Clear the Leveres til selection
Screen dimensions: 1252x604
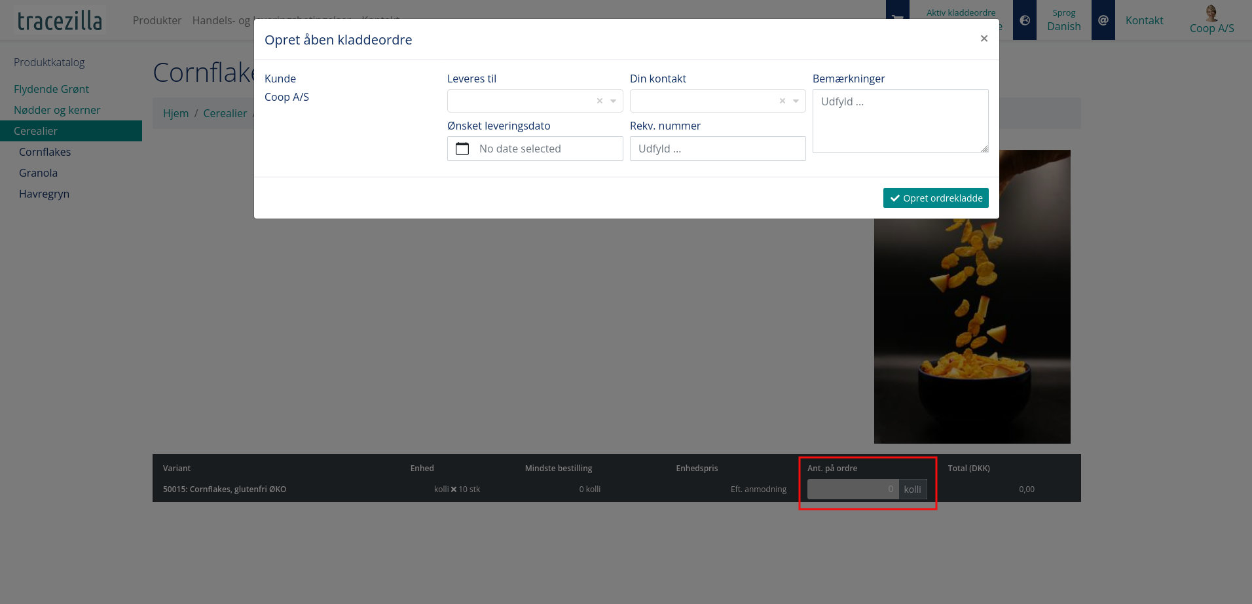599,101
